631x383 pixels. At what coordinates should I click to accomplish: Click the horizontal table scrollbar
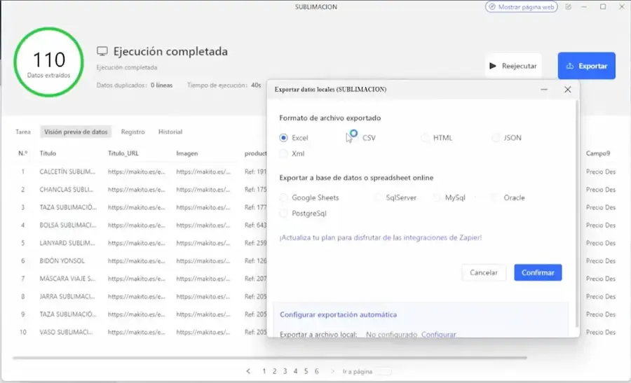270,357
